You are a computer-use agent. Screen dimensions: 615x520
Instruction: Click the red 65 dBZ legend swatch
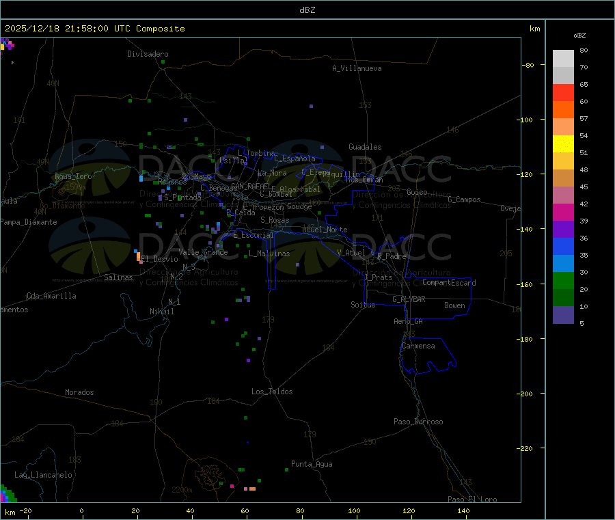(563, 92)
